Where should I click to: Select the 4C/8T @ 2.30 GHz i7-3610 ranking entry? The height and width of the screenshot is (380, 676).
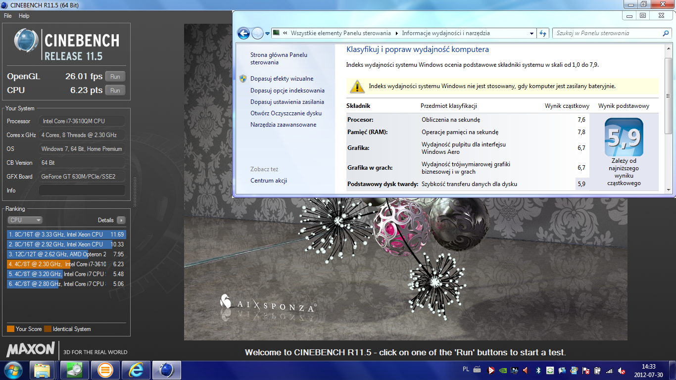tap(66, 264)
